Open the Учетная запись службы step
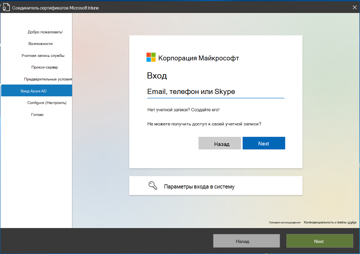 [43, 56]
